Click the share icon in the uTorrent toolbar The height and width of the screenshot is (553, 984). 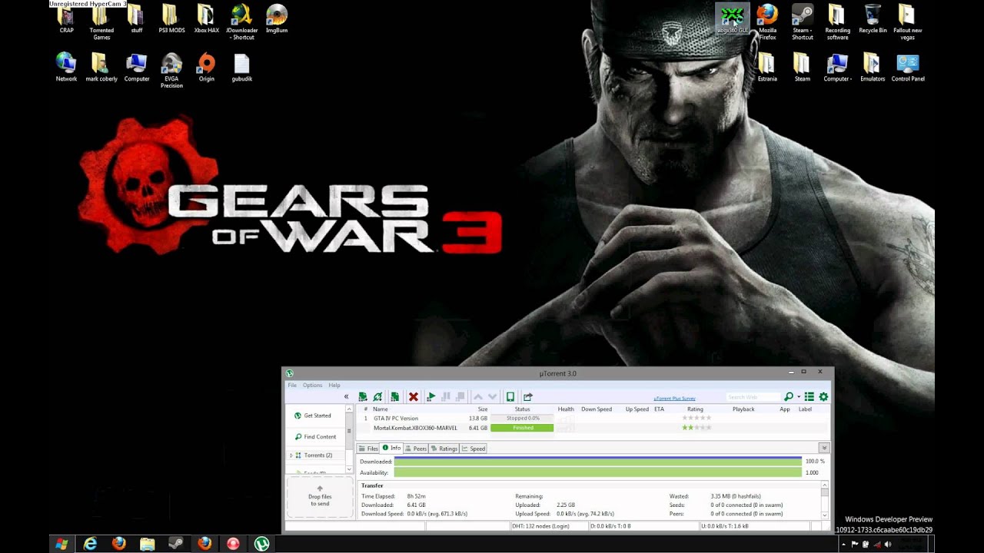(528, 397)
